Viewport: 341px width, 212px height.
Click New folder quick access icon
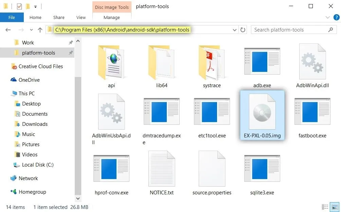[x=28, y=6]
